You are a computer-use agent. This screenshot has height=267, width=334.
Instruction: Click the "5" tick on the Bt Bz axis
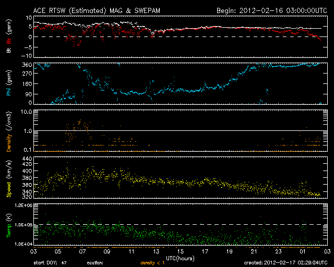click(30, 27)
